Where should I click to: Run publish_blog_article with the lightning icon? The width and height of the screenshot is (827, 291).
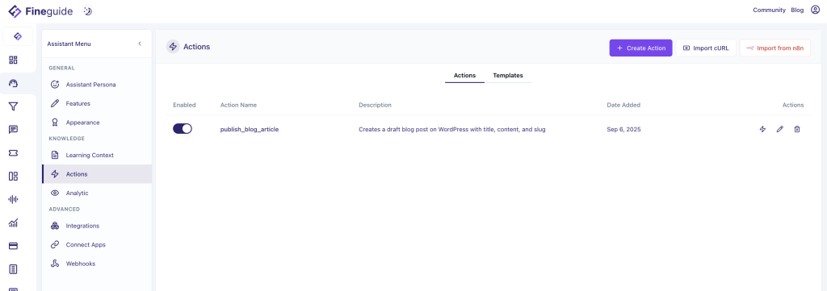[x=762, y=129]
